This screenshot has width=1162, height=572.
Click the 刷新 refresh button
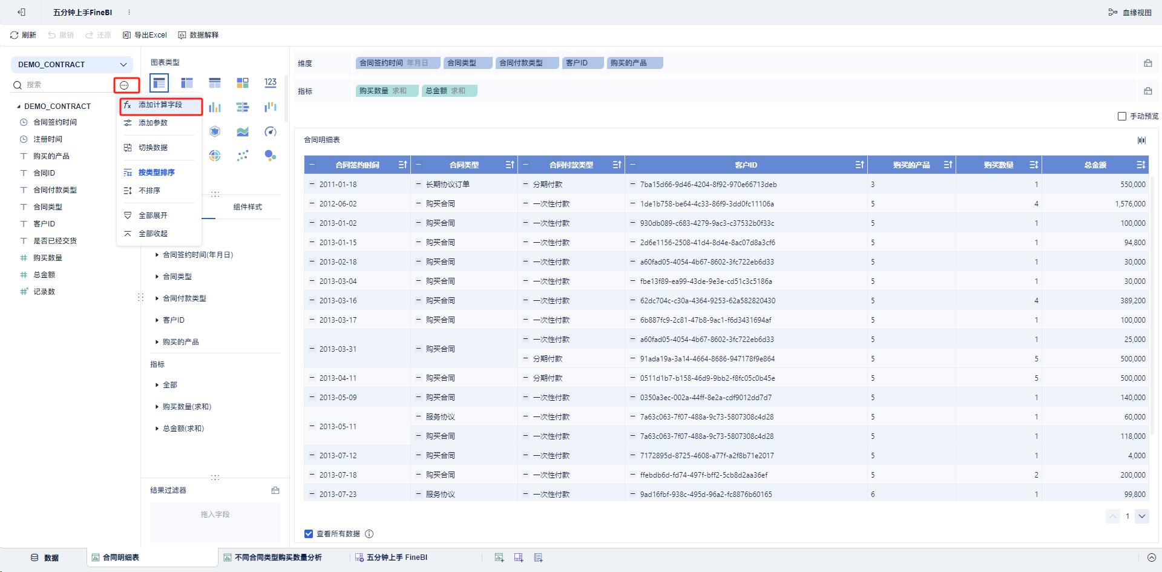point(23,35)
